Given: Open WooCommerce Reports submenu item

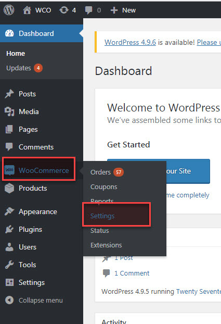Looking at the screenshot, I should tap(102, 201).
